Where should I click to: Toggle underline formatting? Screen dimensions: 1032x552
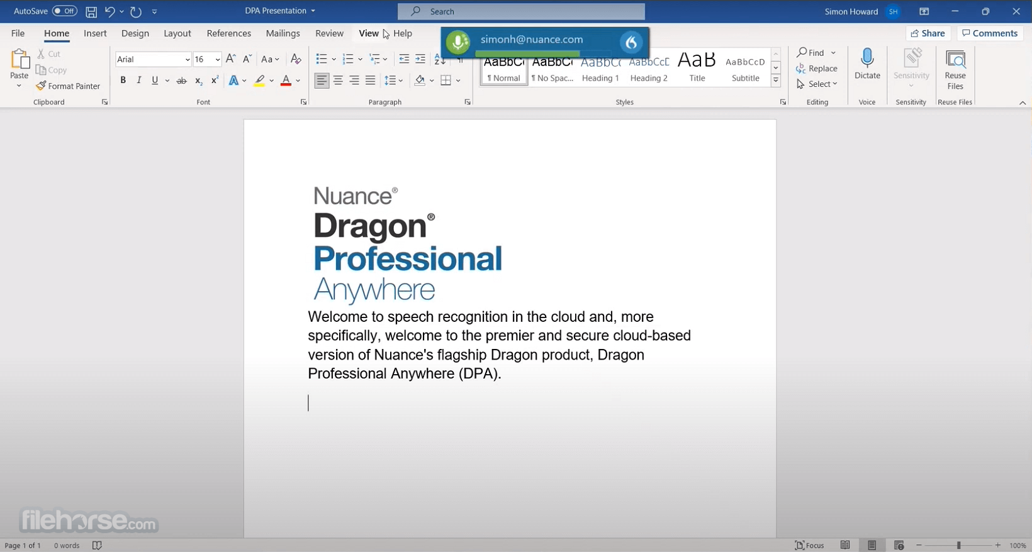[155, 80]
